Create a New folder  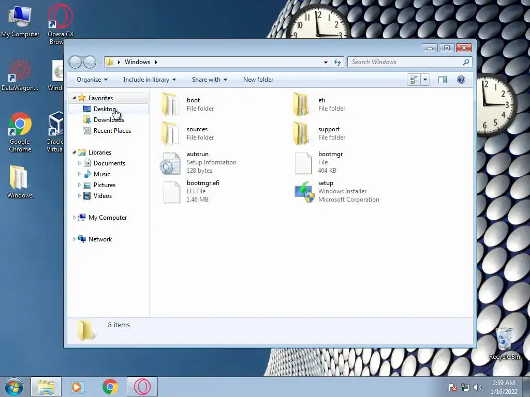pos(258,80)
